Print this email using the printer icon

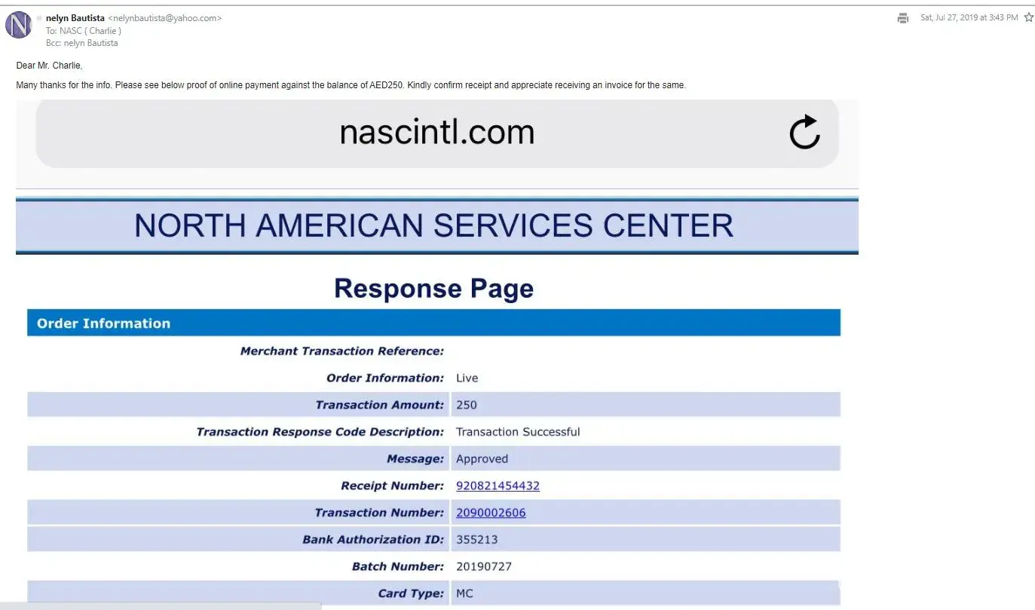[903, 18]
